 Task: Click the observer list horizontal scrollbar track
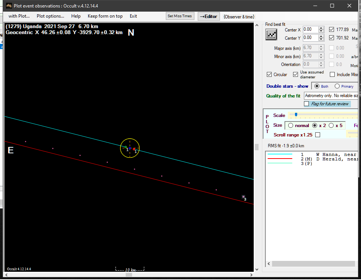(313, 264)
